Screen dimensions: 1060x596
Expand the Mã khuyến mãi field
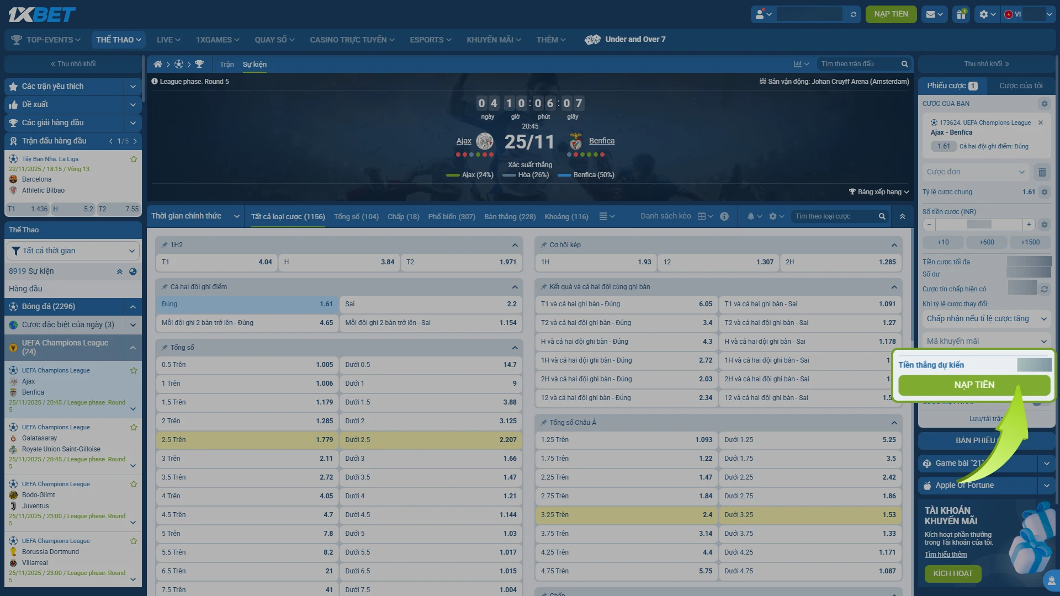point(987,342)
